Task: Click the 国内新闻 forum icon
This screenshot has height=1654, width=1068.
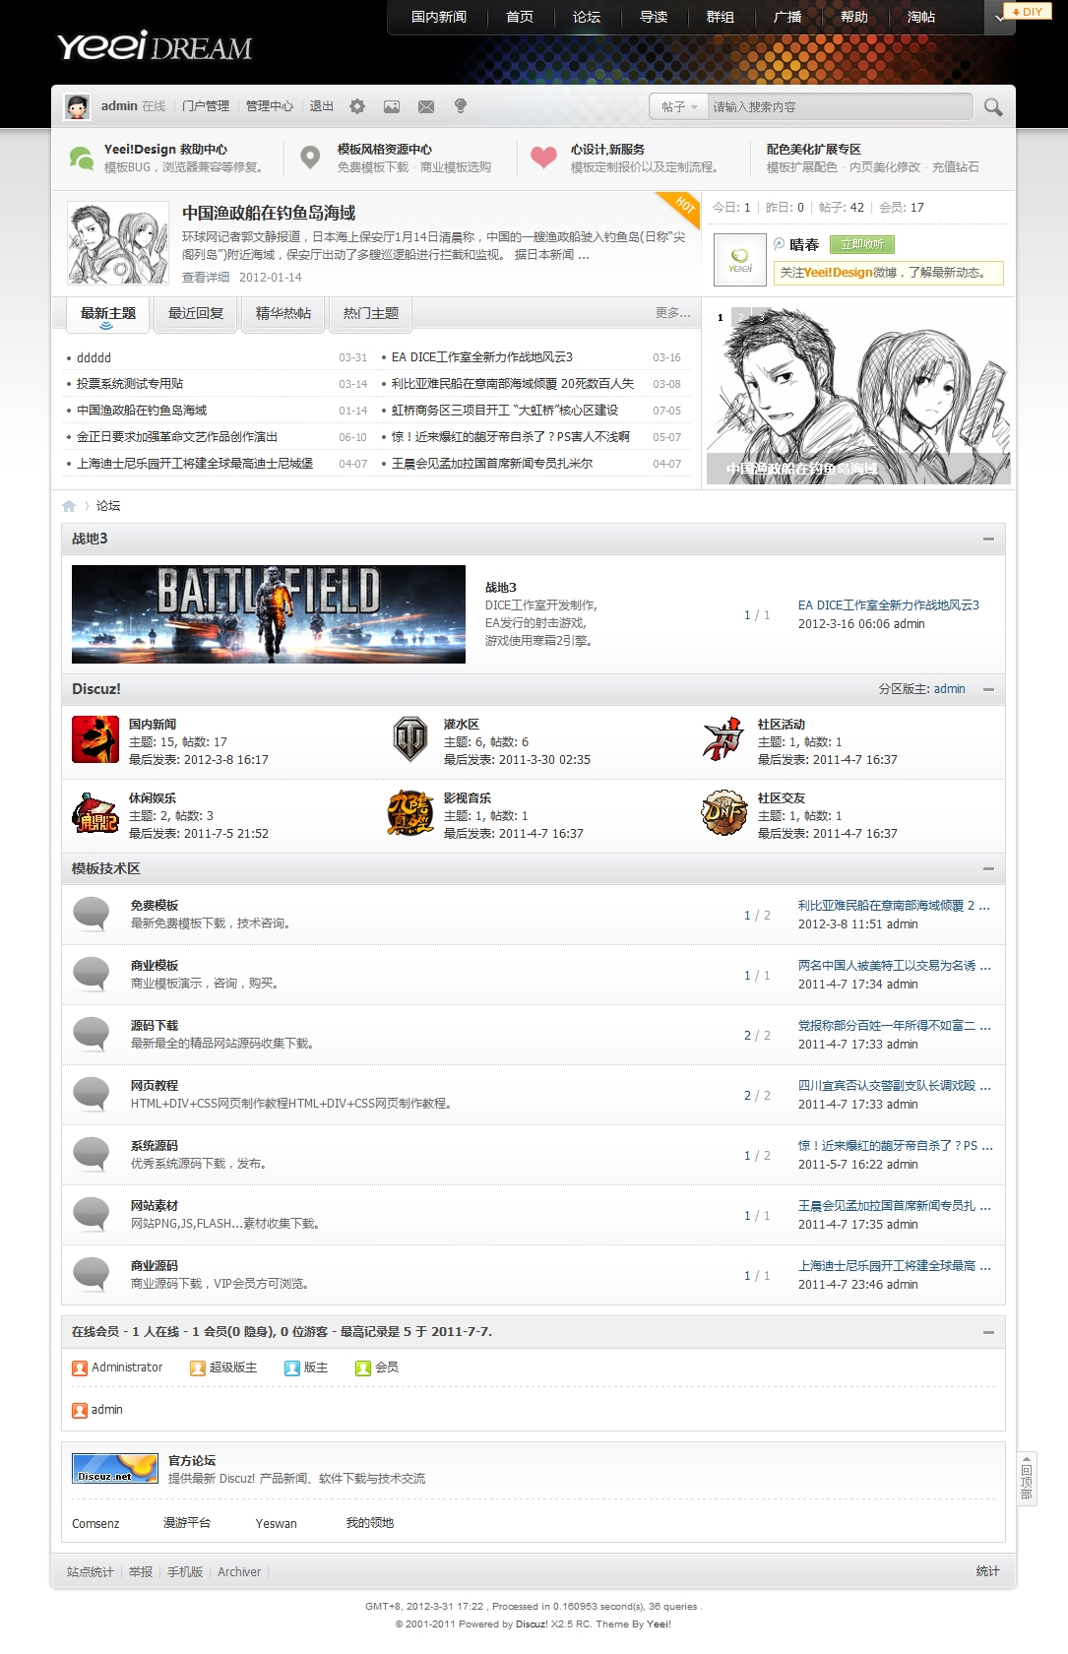Action: 95,740
